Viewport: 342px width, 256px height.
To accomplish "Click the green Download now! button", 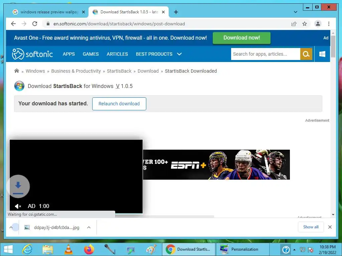I will [x=241, y=38].
